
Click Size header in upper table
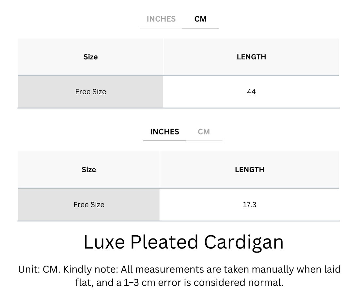pos(91,57)
